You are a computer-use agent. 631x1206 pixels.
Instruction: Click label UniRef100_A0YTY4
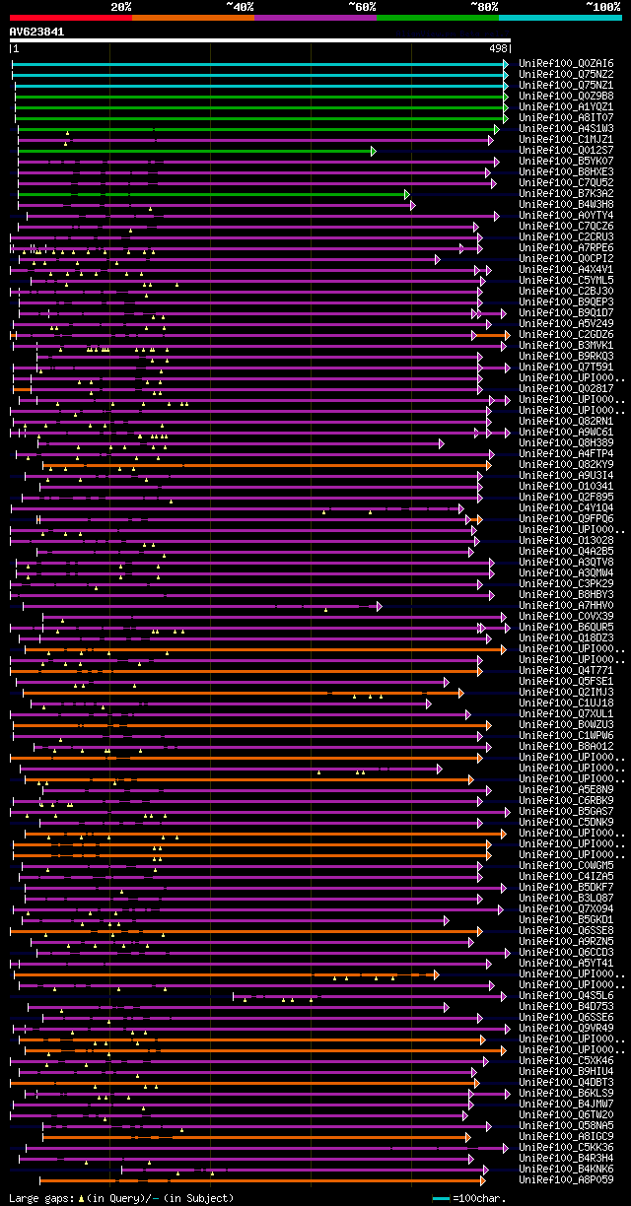(x=566, y=215)
